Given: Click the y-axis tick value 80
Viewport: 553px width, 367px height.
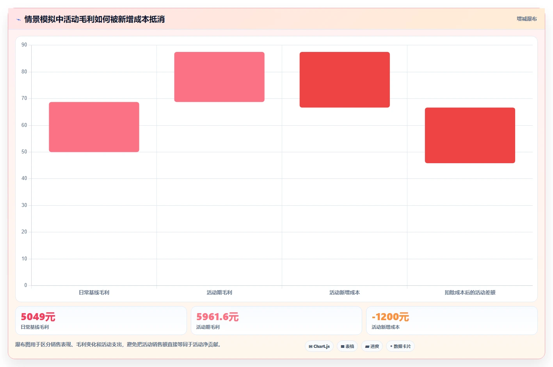Looking at the screenshot, I should (24, 72).
